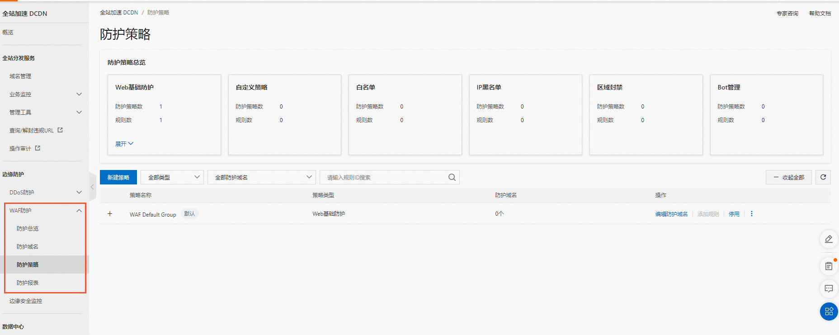Click 添加规则 link in the row
The image size is (839, 335).
point(708,214)
